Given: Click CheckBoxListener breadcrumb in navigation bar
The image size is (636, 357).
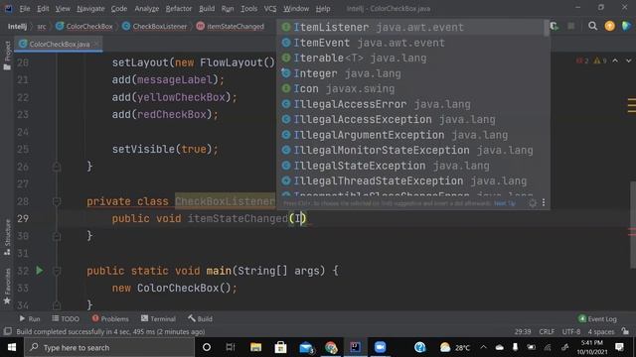Looking at the screenshot, I should [155, 27].
